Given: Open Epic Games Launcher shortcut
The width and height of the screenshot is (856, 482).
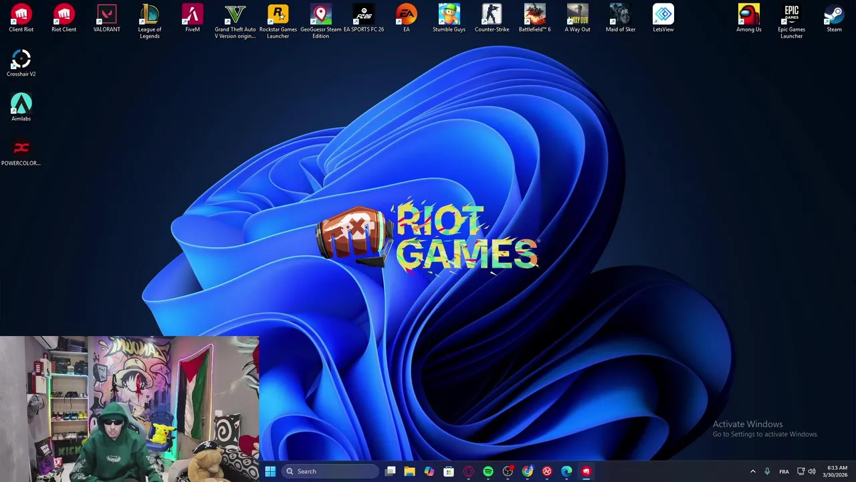Looking at the screenshot, I should click(x=791, y=21).
